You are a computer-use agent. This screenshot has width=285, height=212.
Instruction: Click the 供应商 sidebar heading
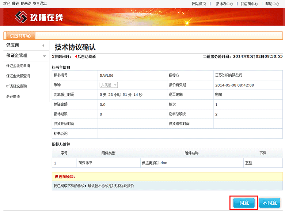[13, 45]
